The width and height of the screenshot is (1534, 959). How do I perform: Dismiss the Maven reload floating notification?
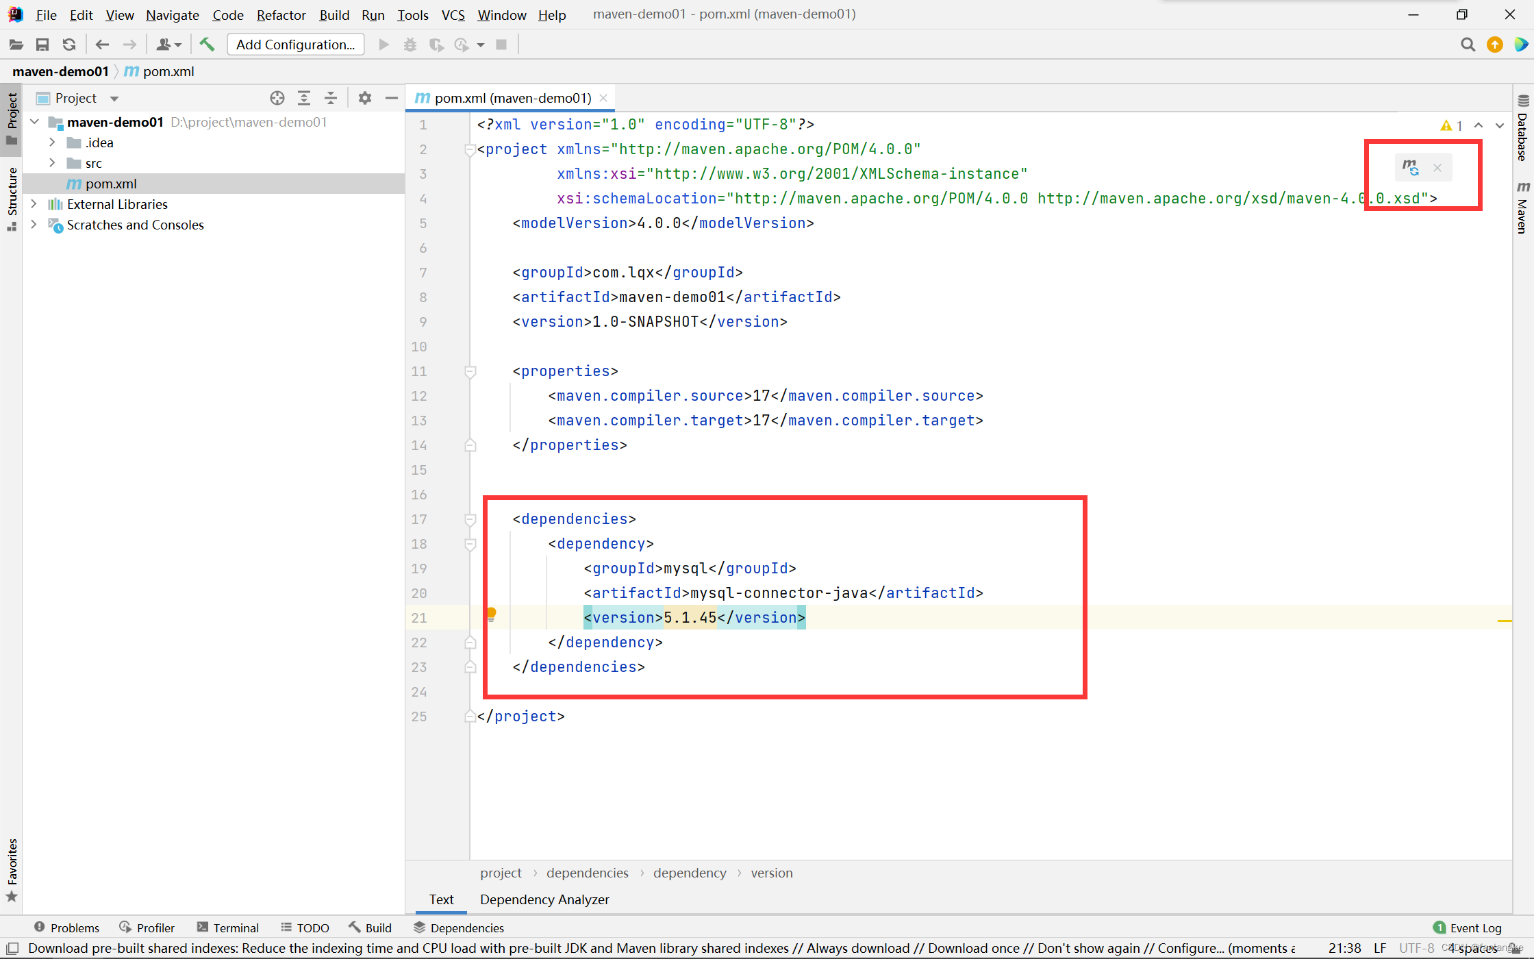[x=1437, y=168]
